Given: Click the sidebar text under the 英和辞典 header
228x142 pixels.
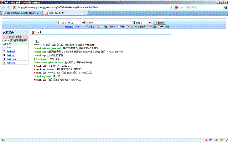Looking at the screenshot, I should (15, 37).
